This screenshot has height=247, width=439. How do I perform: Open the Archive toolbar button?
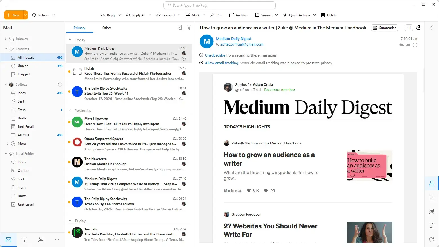pyautogui.click(x=238, y=15)
